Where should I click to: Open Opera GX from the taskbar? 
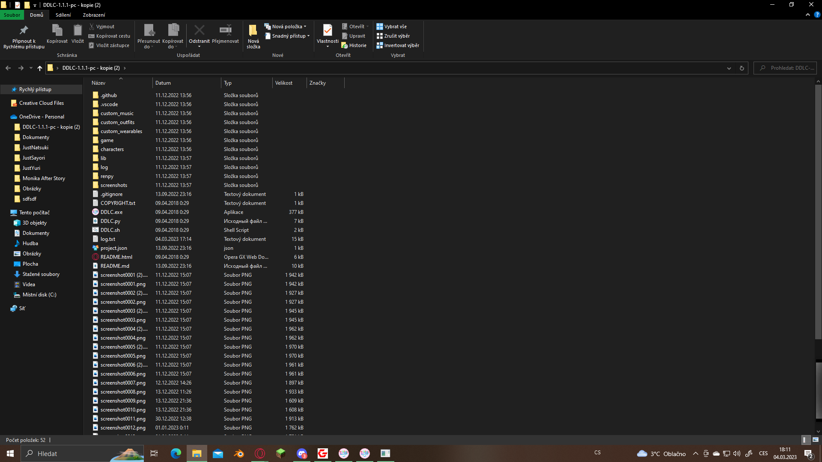click(x=259, y=453)
